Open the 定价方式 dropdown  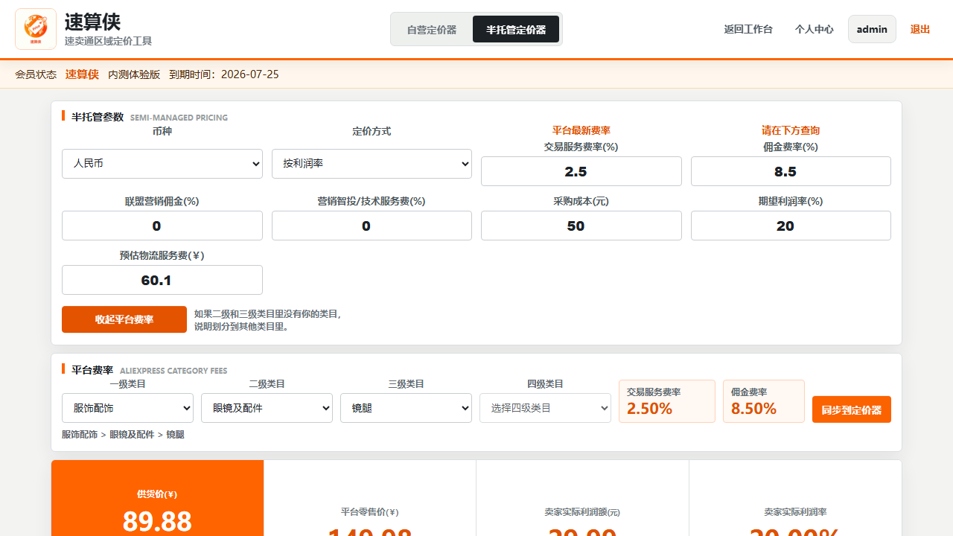372,164
